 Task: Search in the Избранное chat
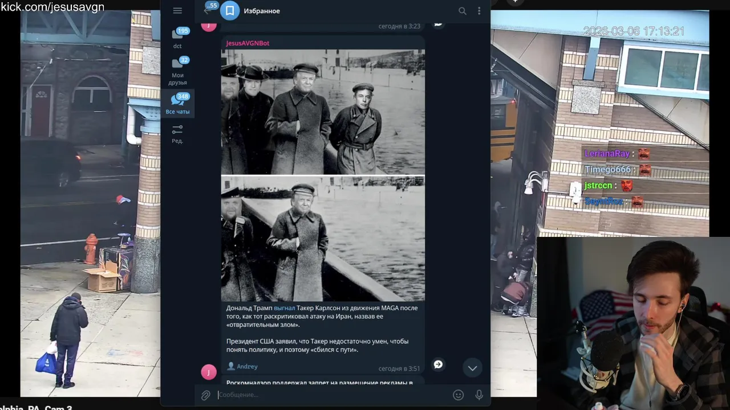pos(463,11)
